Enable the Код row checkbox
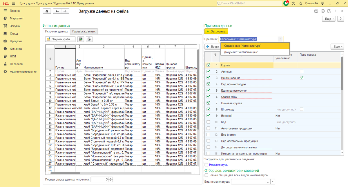Screen dimensions: 348x187 coord(208,122)
